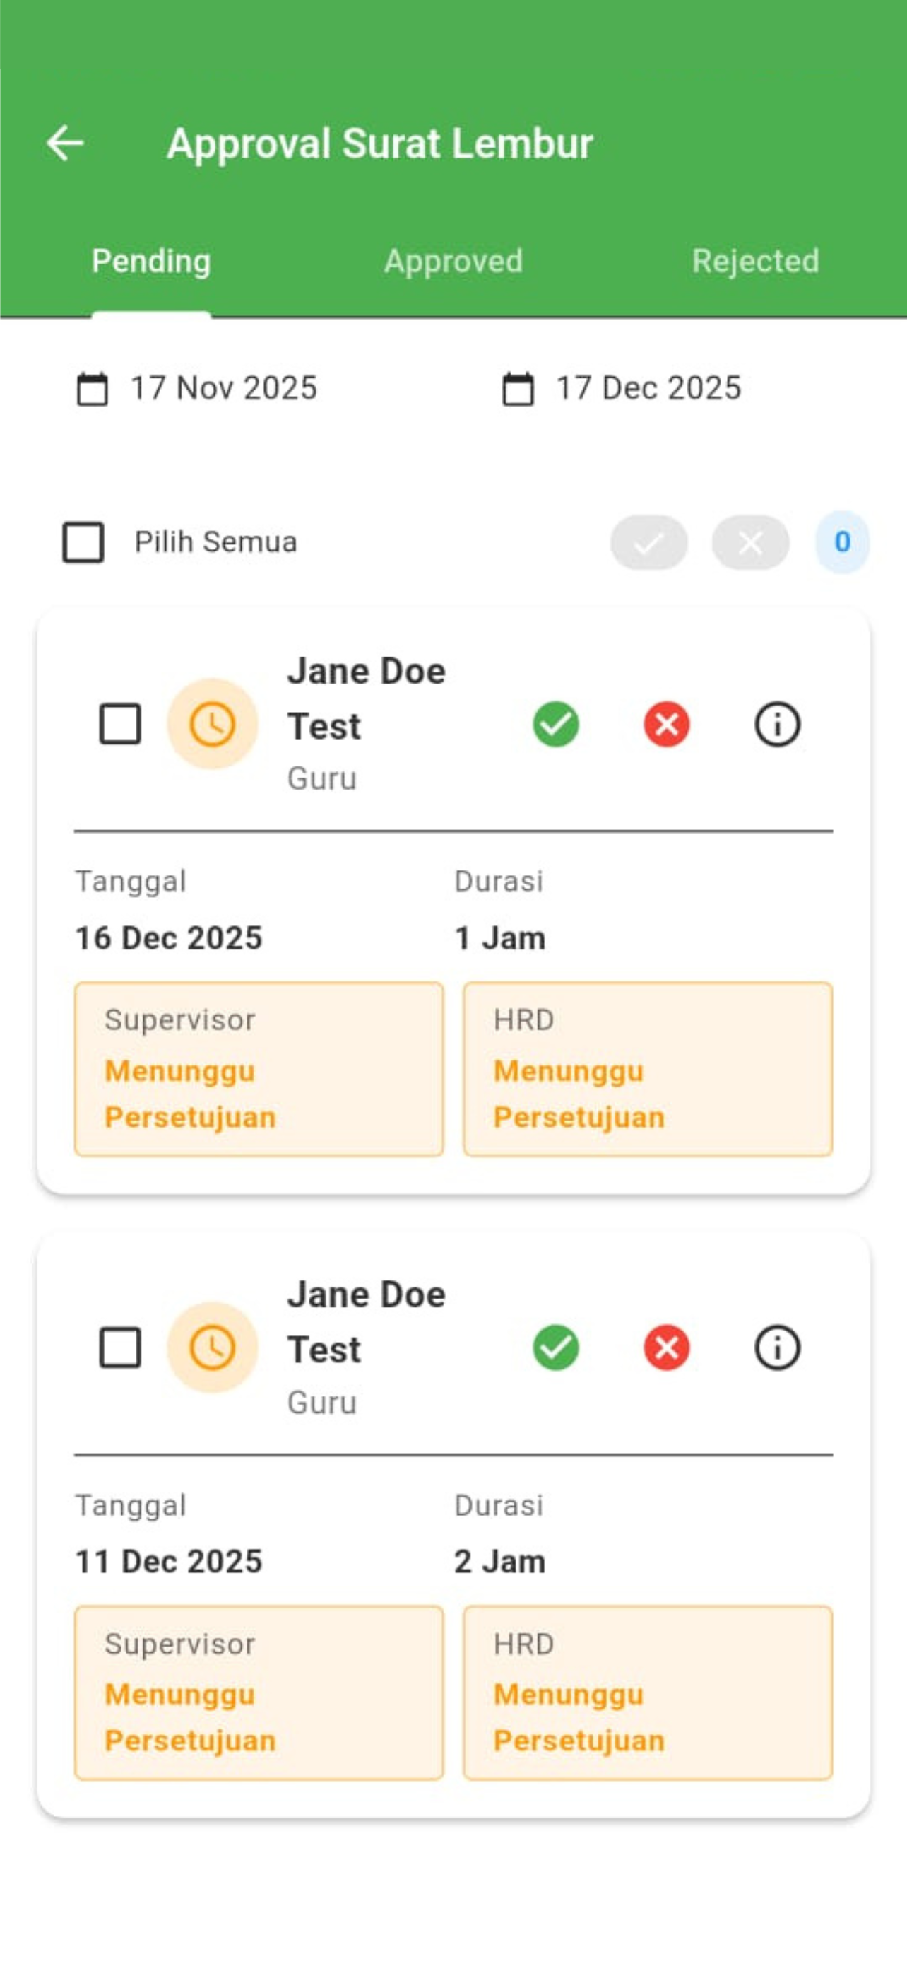Select the 11 Dec 2025 request checkbox
The height and width of the screenshot is (1964, 907).
pyautogui.click(x=120, y=1348)
